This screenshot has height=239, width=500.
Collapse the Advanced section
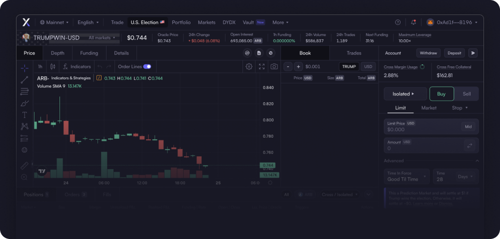coord(477,161)
